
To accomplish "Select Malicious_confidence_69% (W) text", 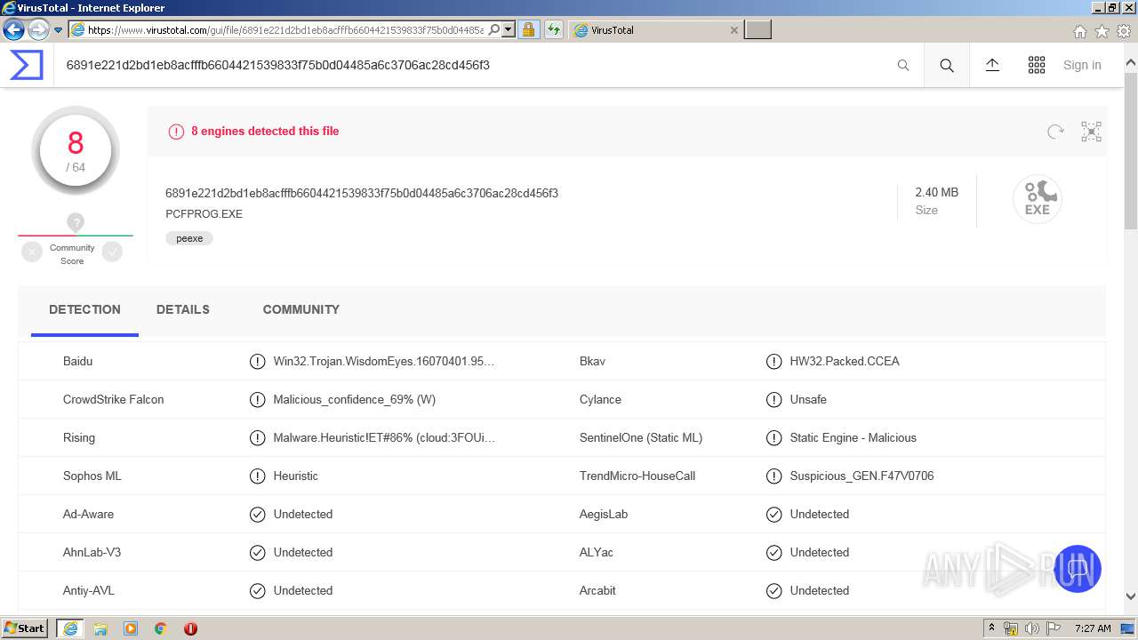I will (355, 399).
